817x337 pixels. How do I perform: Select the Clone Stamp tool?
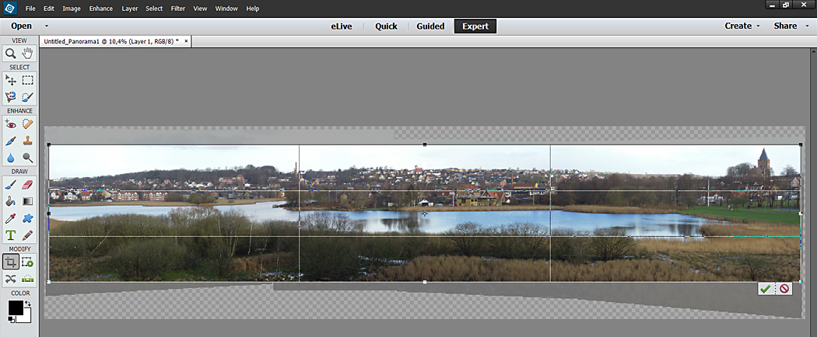tap(27, 141)
